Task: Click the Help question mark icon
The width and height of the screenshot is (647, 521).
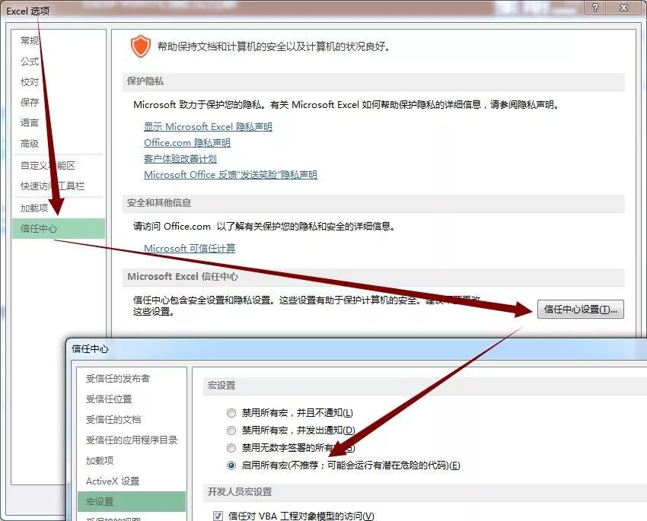Action: tap(594, 9)
